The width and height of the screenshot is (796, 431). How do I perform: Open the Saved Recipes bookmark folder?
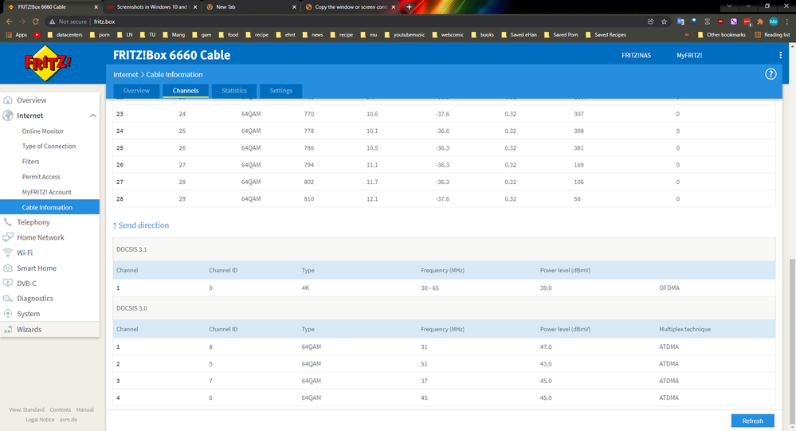click(605, 34)
